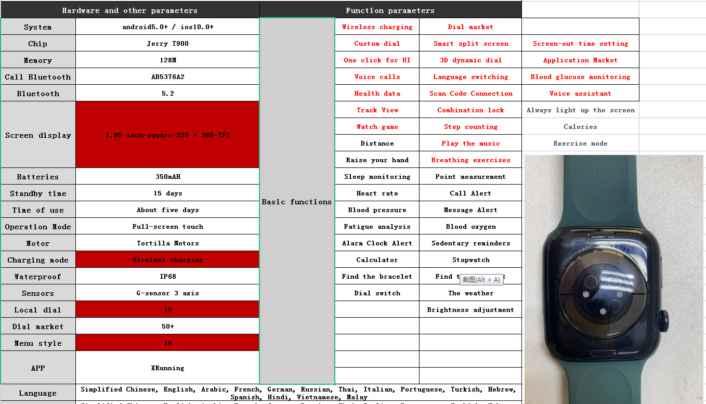The image size is (706, 404).
Task: Select the "About five days" cell
Action: pyautogui.click(x=167, y=210)
